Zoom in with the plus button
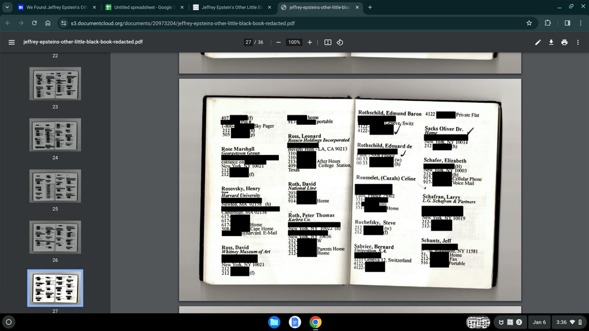The image size is (589, 331). coord(310,43)
